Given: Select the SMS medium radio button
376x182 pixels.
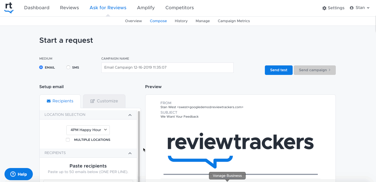Looking at the screenshot, I should [x=68, y=67].
